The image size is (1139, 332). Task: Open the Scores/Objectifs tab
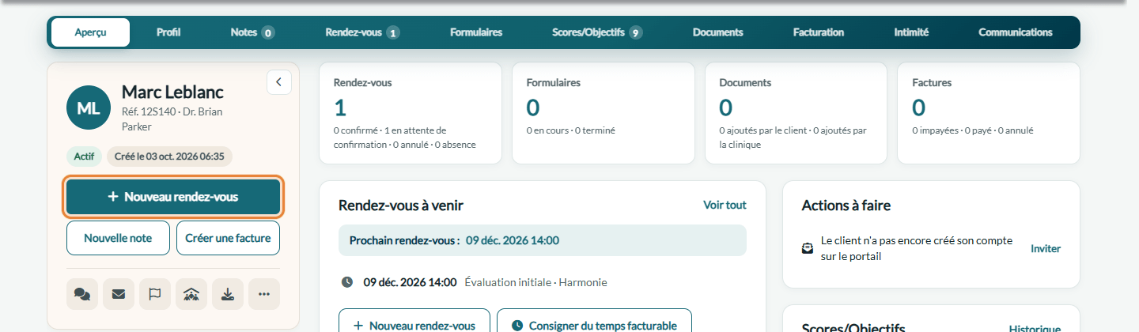click(597, 32)
